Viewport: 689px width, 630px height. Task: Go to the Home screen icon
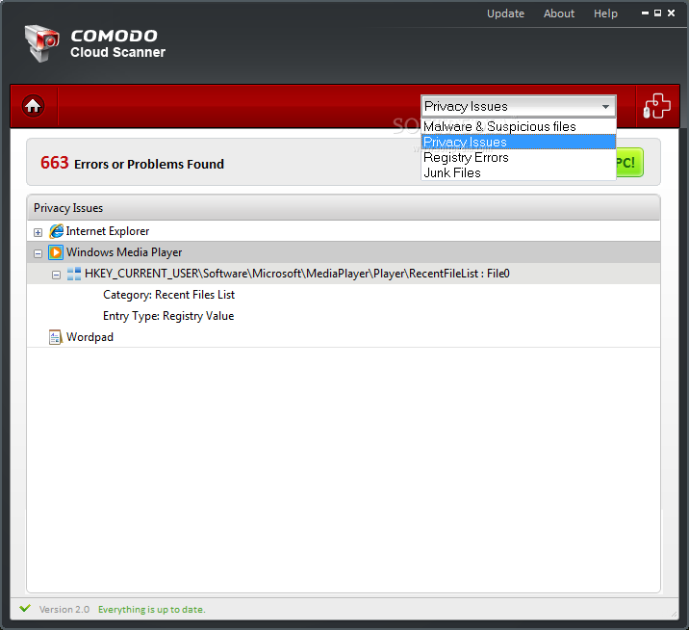[33, 106]
